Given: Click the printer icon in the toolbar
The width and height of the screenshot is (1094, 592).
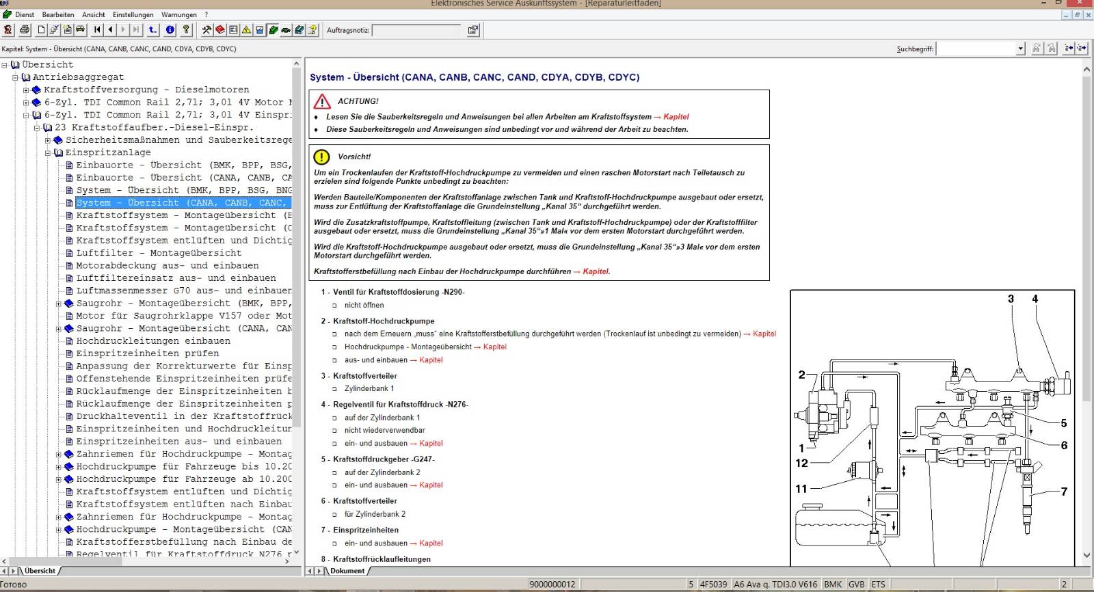Looking at the screenshot, I should (x=25, y=30).
